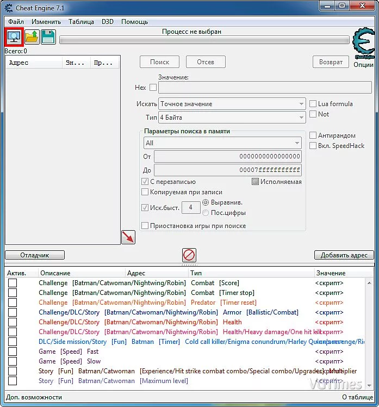This screenshot has height=407, width=379.
Task: Click the До stop address field
Action: [228, 170]
